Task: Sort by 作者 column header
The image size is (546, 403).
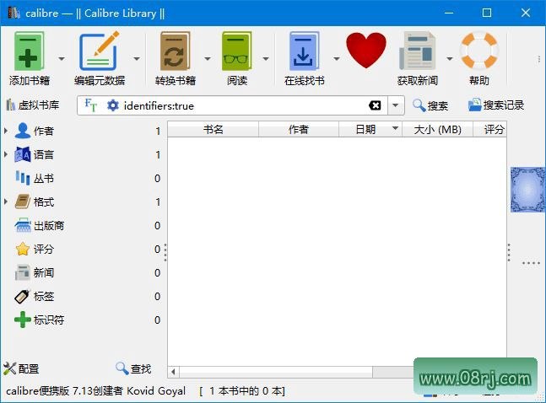Action: 299,130
